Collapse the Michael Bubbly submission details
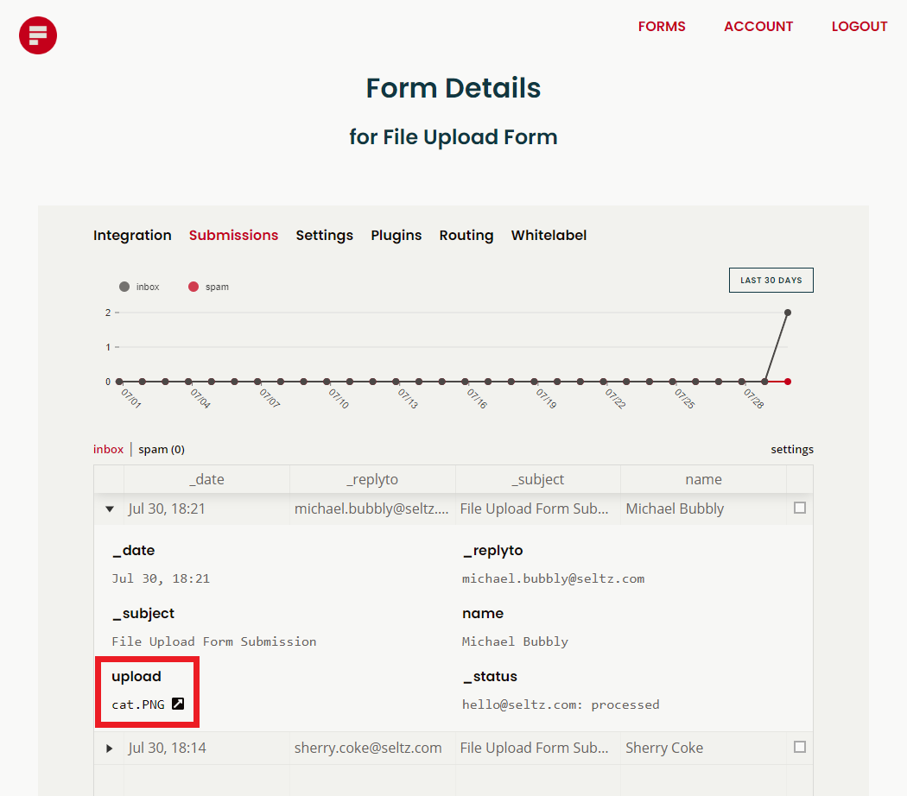Screen dimensions: 907x796 pos(109,509)
